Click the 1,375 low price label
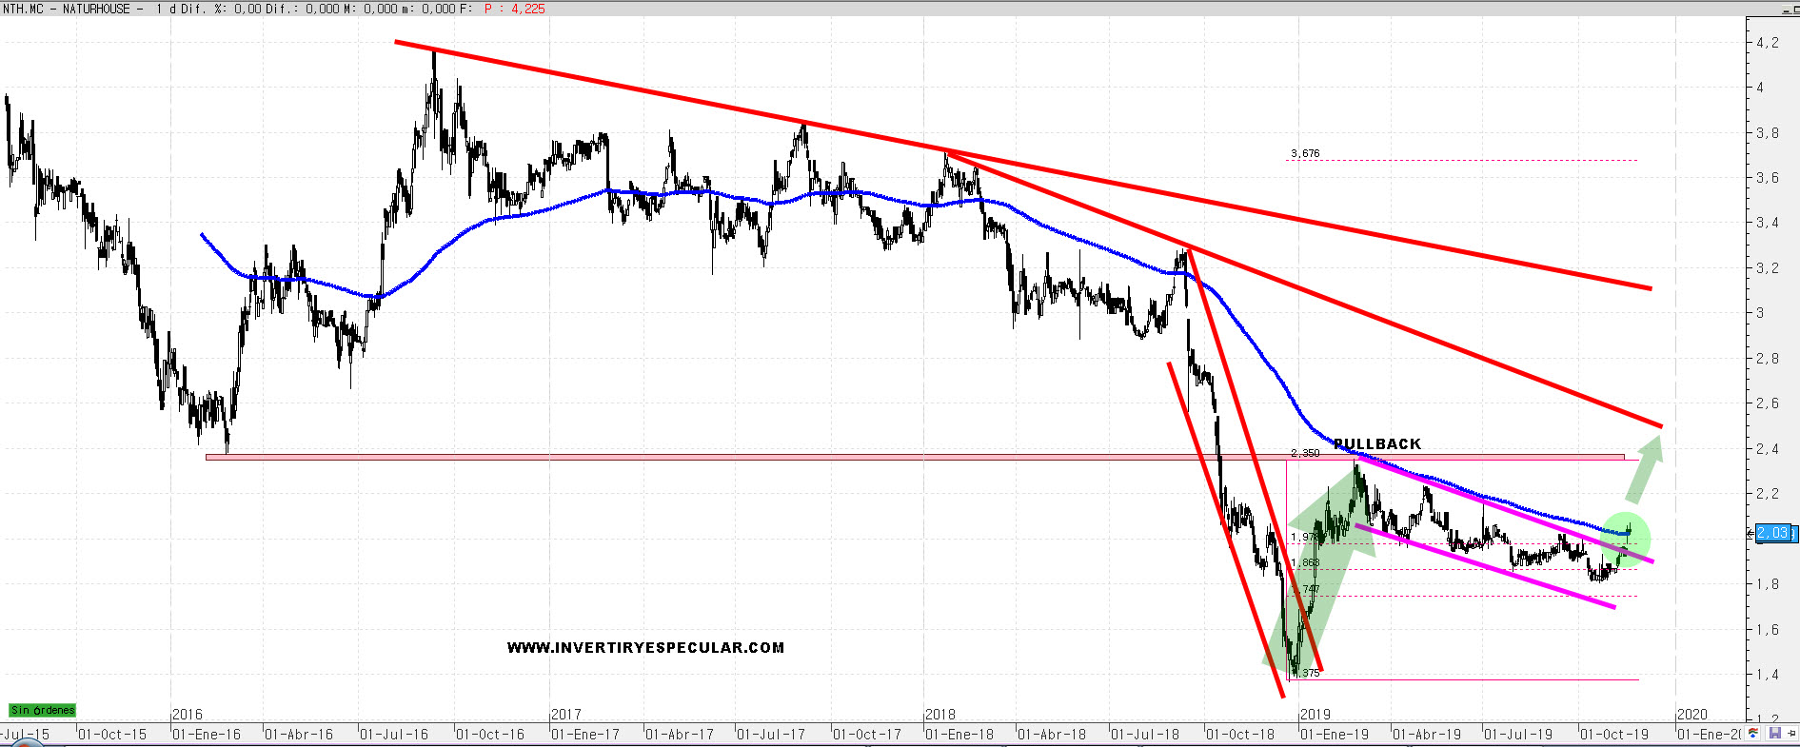The width and height of the screenshot is (1800, 747). 1307,673
